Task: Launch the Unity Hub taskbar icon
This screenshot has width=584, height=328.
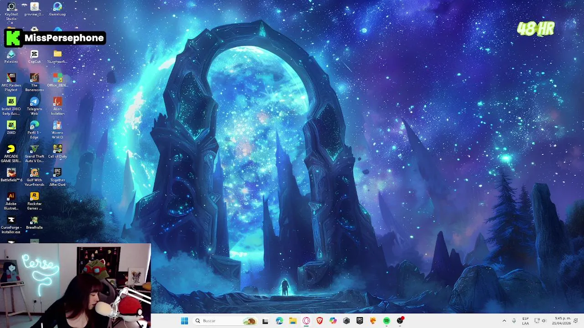Action: [x=346, y=321]
